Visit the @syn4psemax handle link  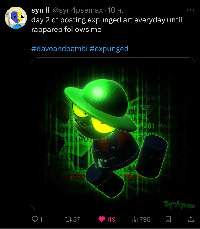coord(77,10)
